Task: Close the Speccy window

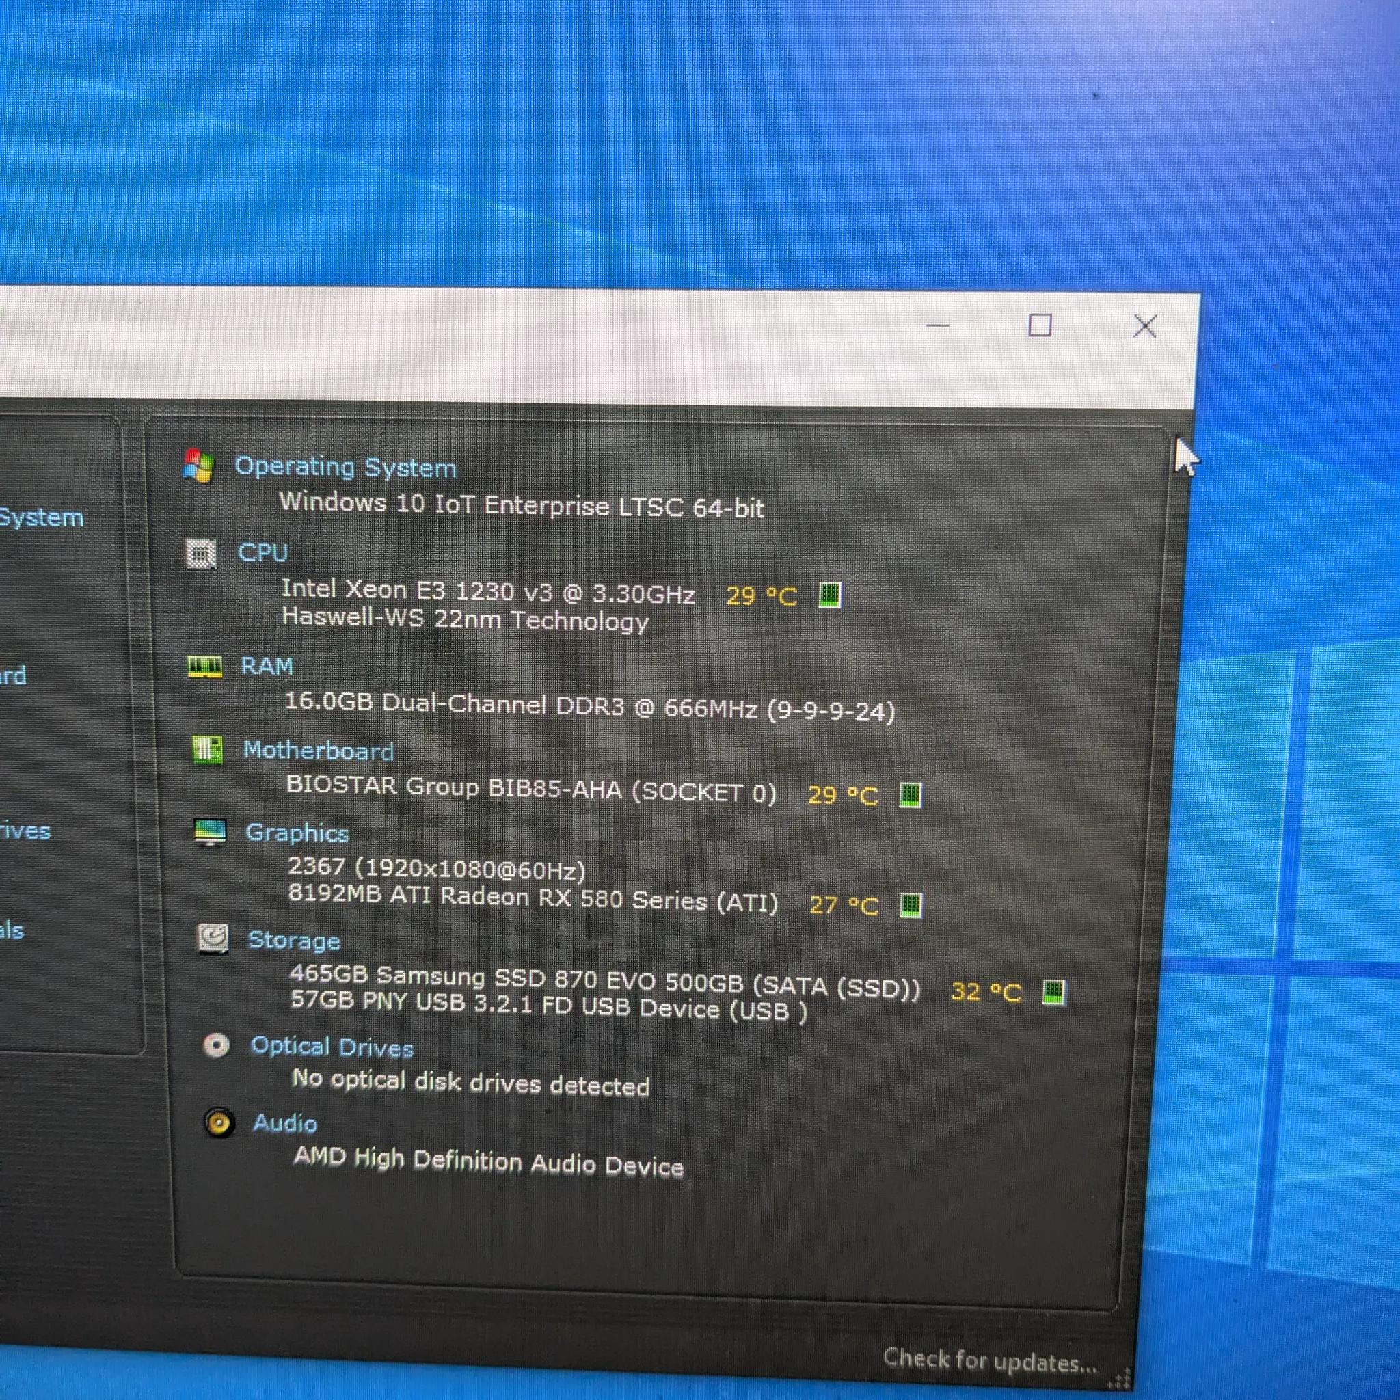Action: pos(1145,326)
